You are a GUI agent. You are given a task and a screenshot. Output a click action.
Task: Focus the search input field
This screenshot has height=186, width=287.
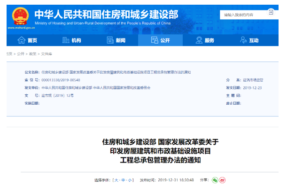pos(243,15)
